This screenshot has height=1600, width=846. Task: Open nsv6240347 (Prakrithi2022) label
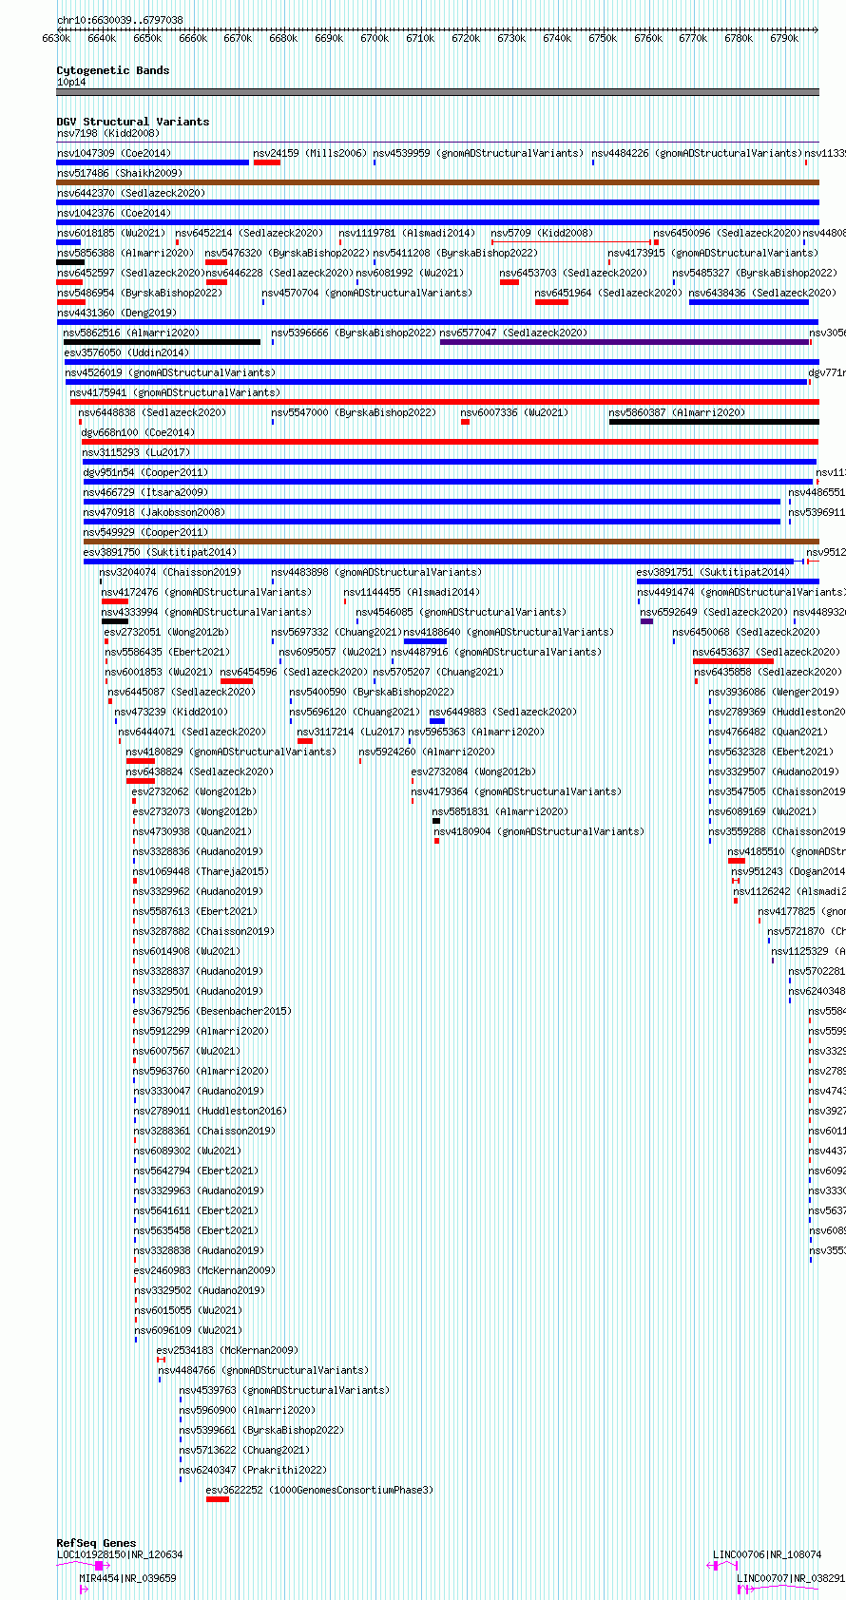(253, 1470)
